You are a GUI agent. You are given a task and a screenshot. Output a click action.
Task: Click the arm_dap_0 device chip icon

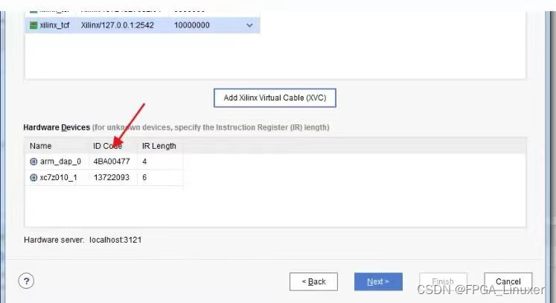[33, 162]
